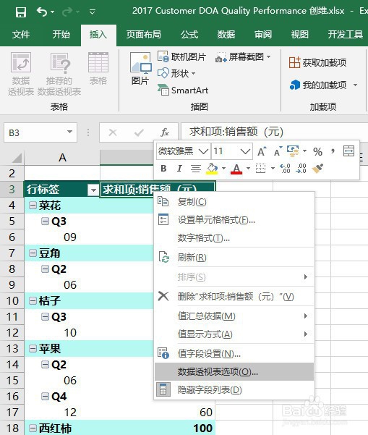The width and height of the screenshot is (368, 435).
Task: Choose 值字段设置(N) from context menu
Action: pos(234,353)
